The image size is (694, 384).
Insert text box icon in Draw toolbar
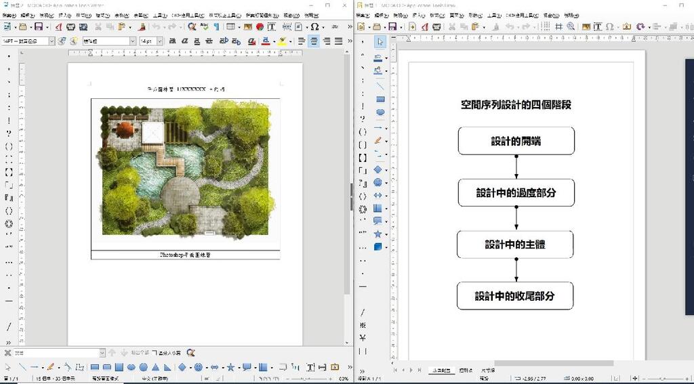point(598,26)
